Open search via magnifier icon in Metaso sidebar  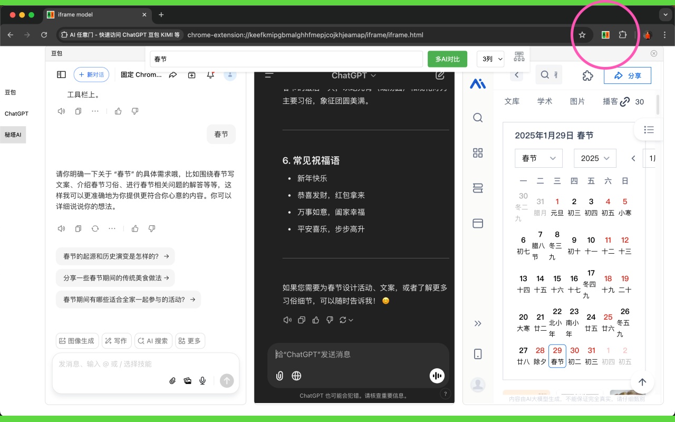pyautogui.click(x=478, y=118)
